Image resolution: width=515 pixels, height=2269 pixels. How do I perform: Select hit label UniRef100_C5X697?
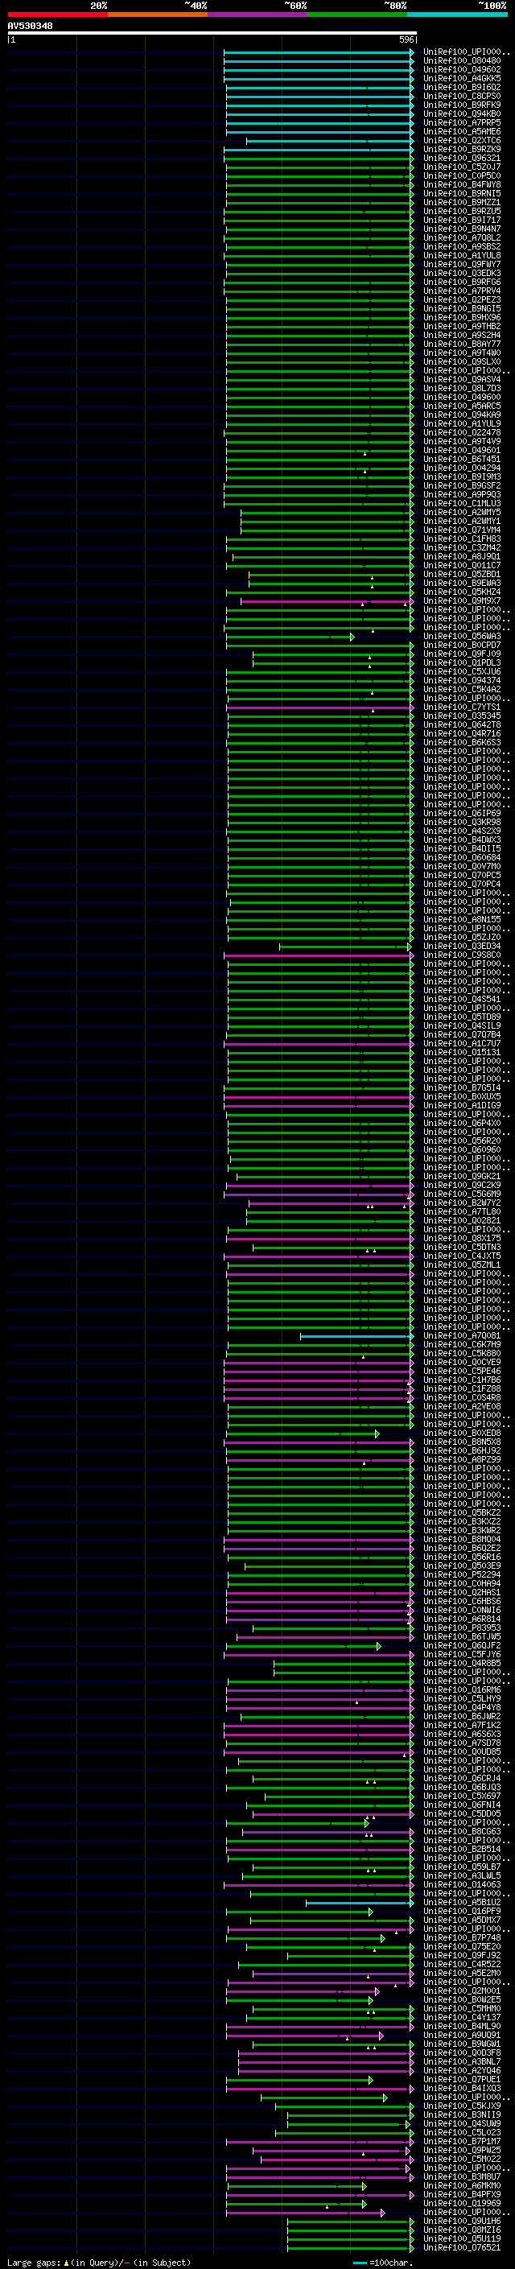pos(462,1797)
